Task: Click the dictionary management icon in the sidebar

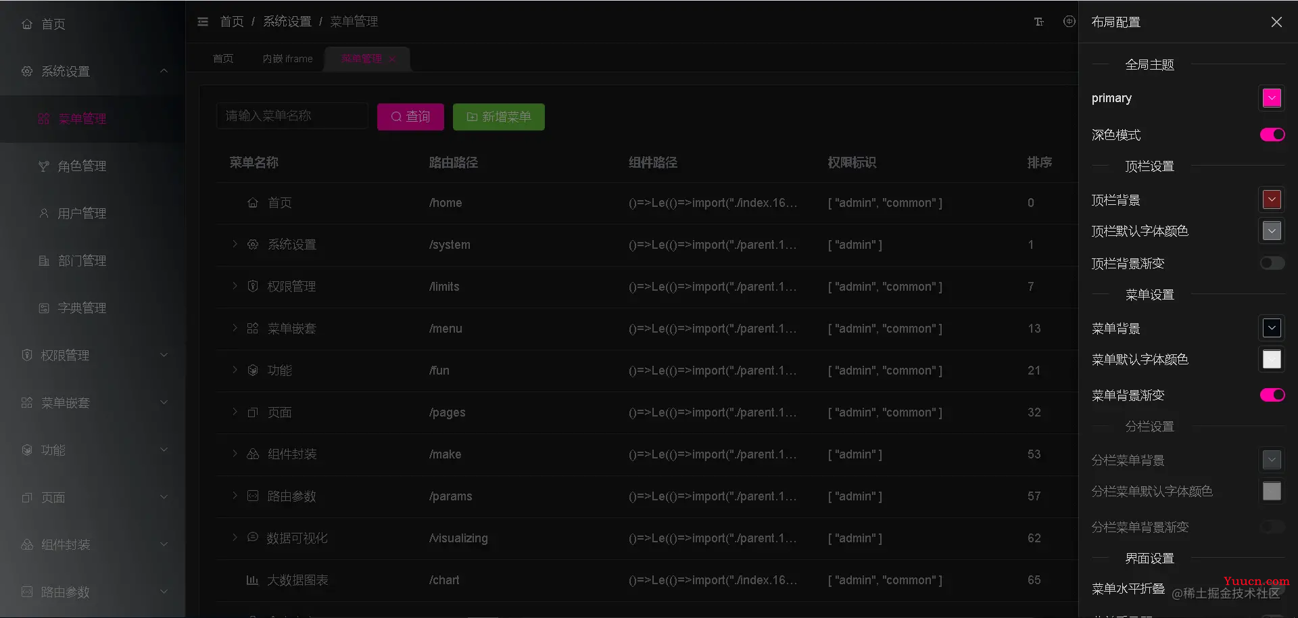Action: click(44, 308)
